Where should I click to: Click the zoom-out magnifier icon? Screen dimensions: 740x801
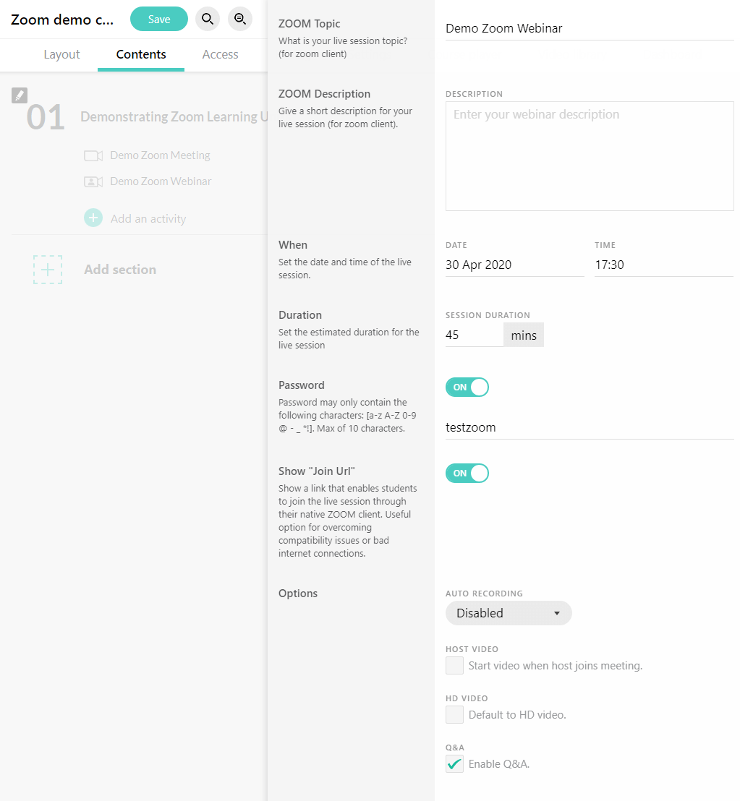[x=239, y=19]
